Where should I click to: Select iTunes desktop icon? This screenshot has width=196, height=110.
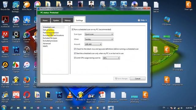pos(27,66)
